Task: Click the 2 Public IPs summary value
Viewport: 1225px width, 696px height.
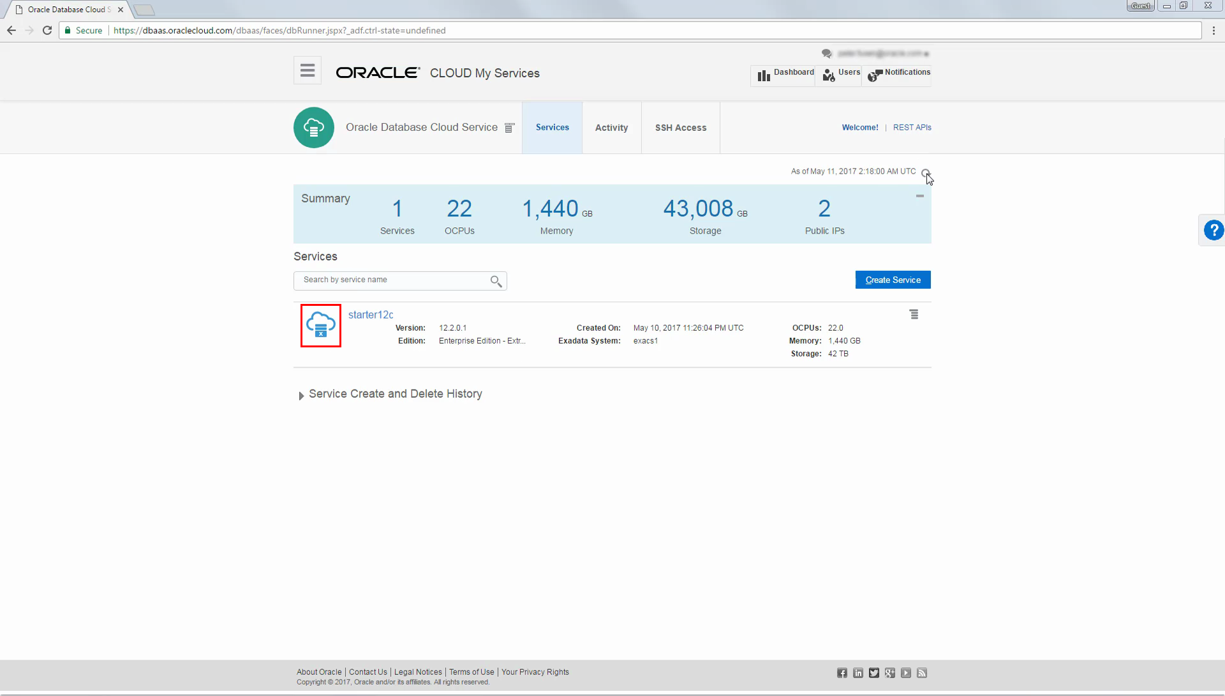Action: pos(824,209)
